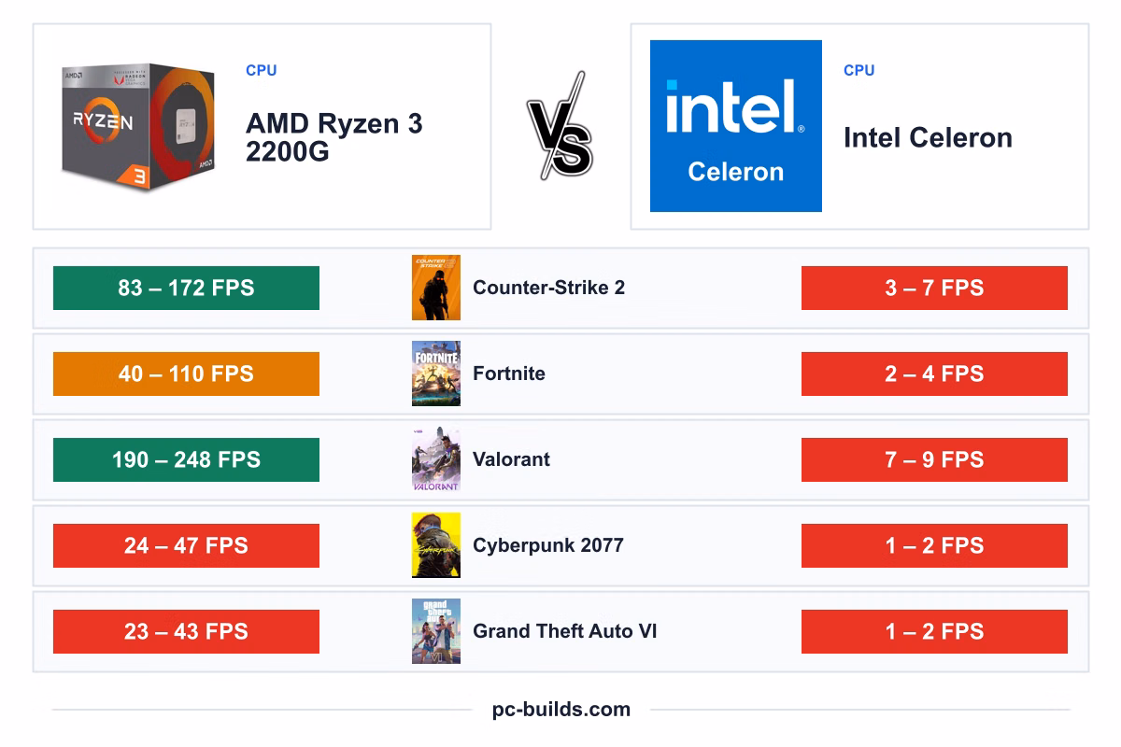Click the 40 – 110 FPS orange bar

[x=186, y=373]
